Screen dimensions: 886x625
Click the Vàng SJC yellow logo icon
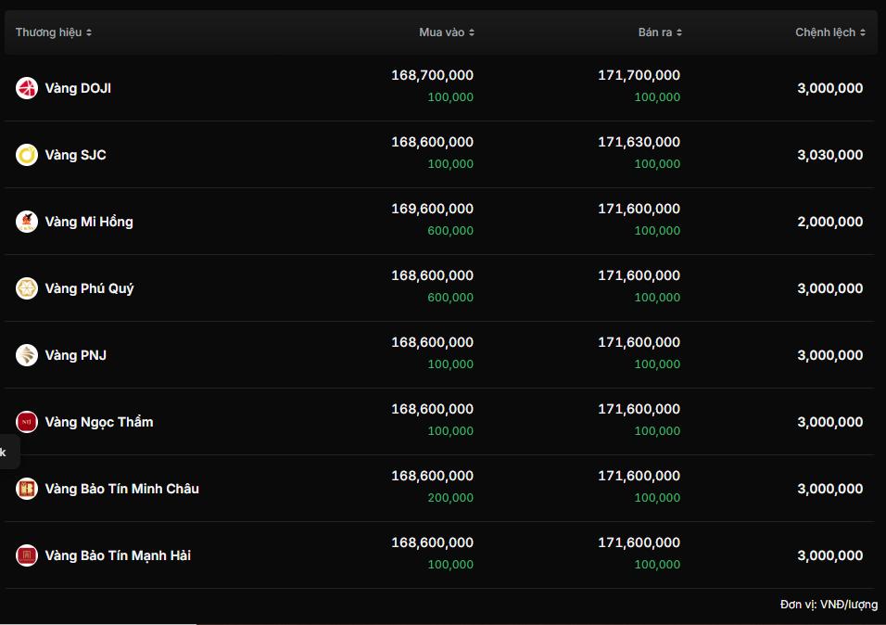tap(27, 155)
